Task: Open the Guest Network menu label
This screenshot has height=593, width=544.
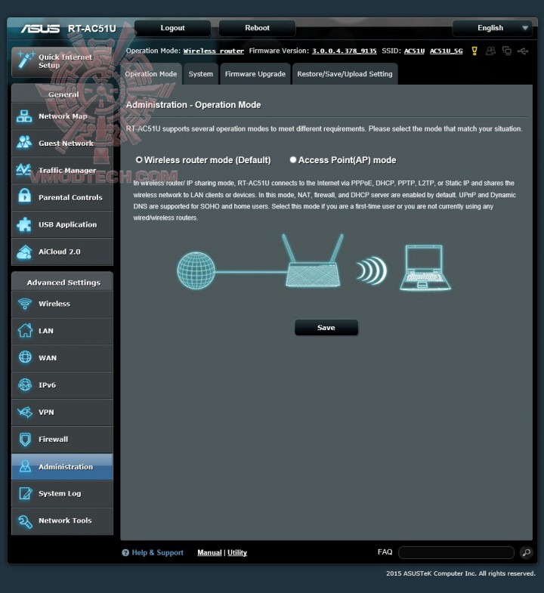Action: point(66,144)
